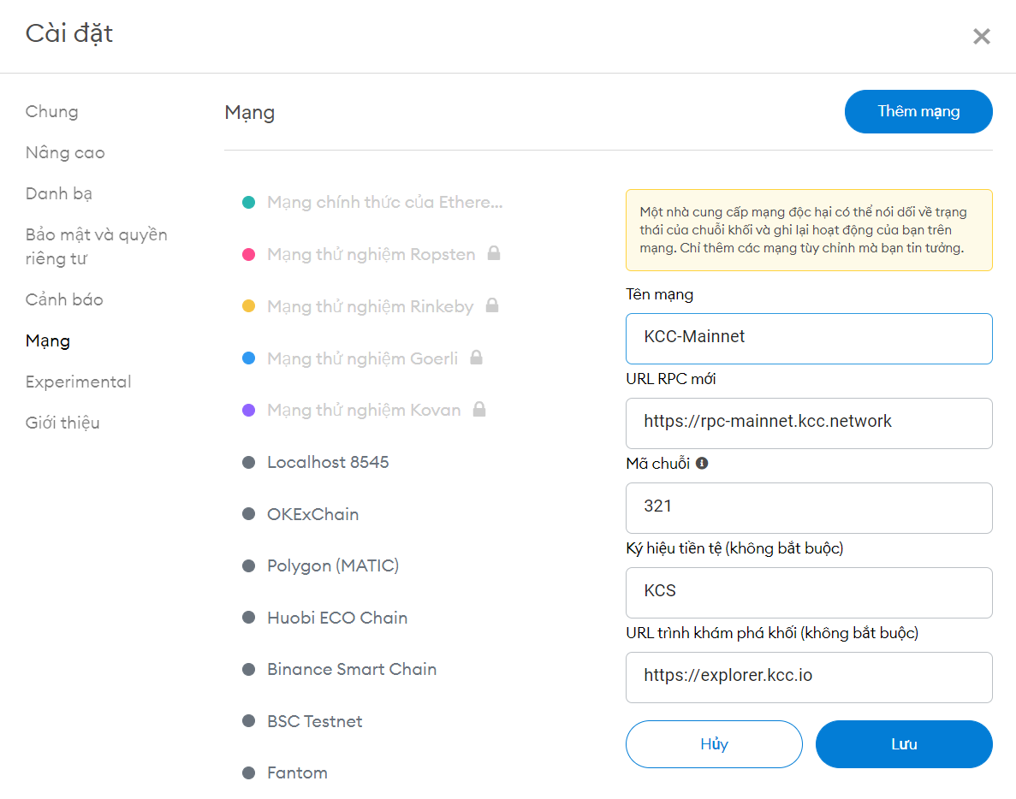Select the Huobi ECO Chain network

pyautogui.click(x=337, y=617)
